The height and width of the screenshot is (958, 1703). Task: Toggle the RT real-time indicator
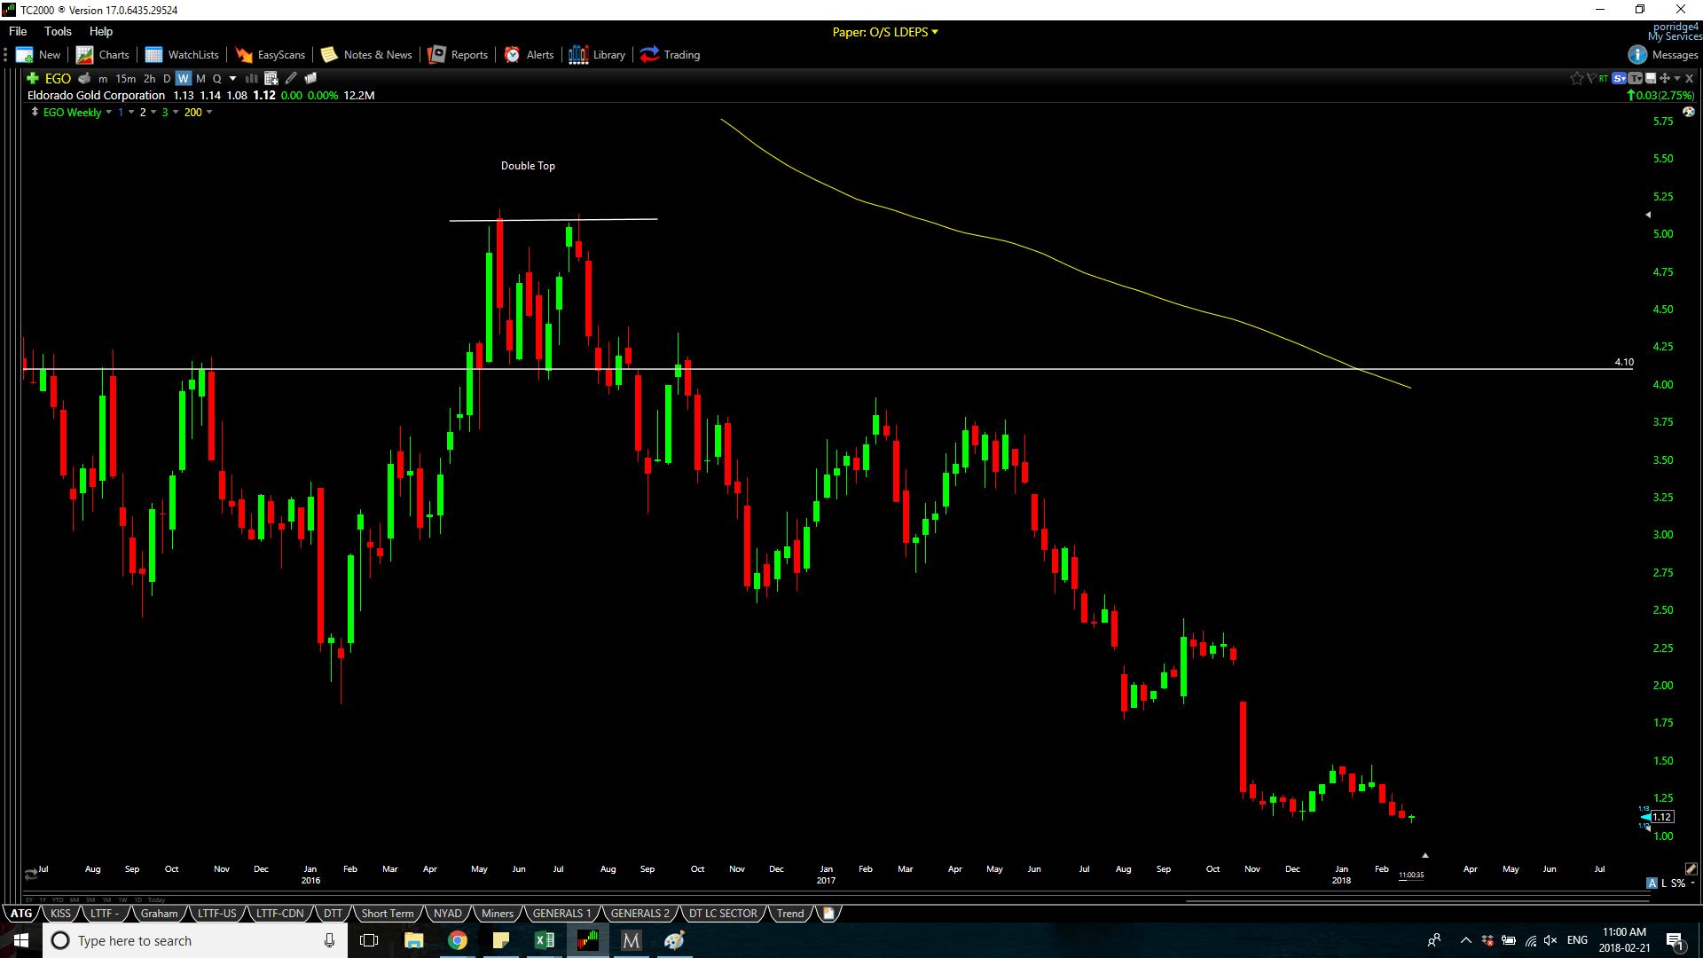point(1604,78)
